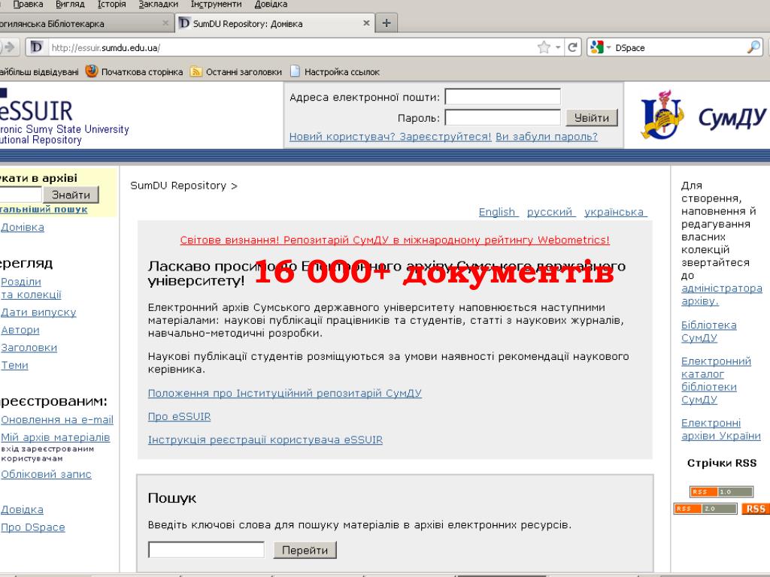
Task: Open the Бібліотека СумДУ link
Action: [x=708, y=331]
